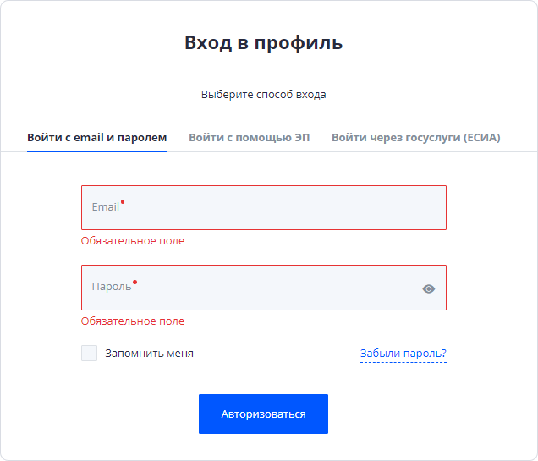Click the red required dot beside Email

(x=123, y=201)
